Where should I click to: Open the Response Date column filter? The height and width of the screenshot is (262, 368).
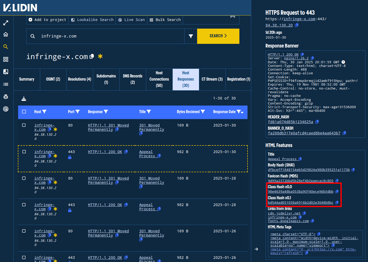pos(239,112)
